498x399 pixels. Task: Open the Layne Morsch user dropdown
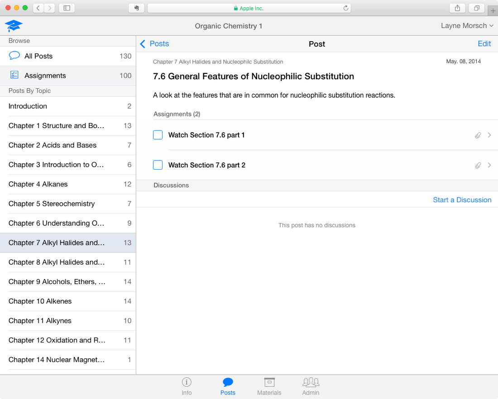point(467,26)
